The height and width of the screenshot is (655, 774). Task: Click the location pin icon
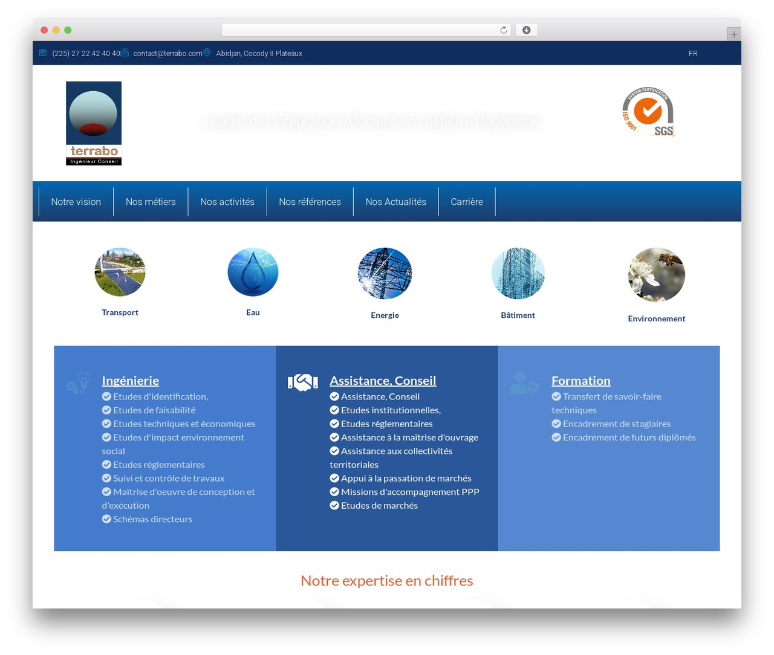(207, 53)
